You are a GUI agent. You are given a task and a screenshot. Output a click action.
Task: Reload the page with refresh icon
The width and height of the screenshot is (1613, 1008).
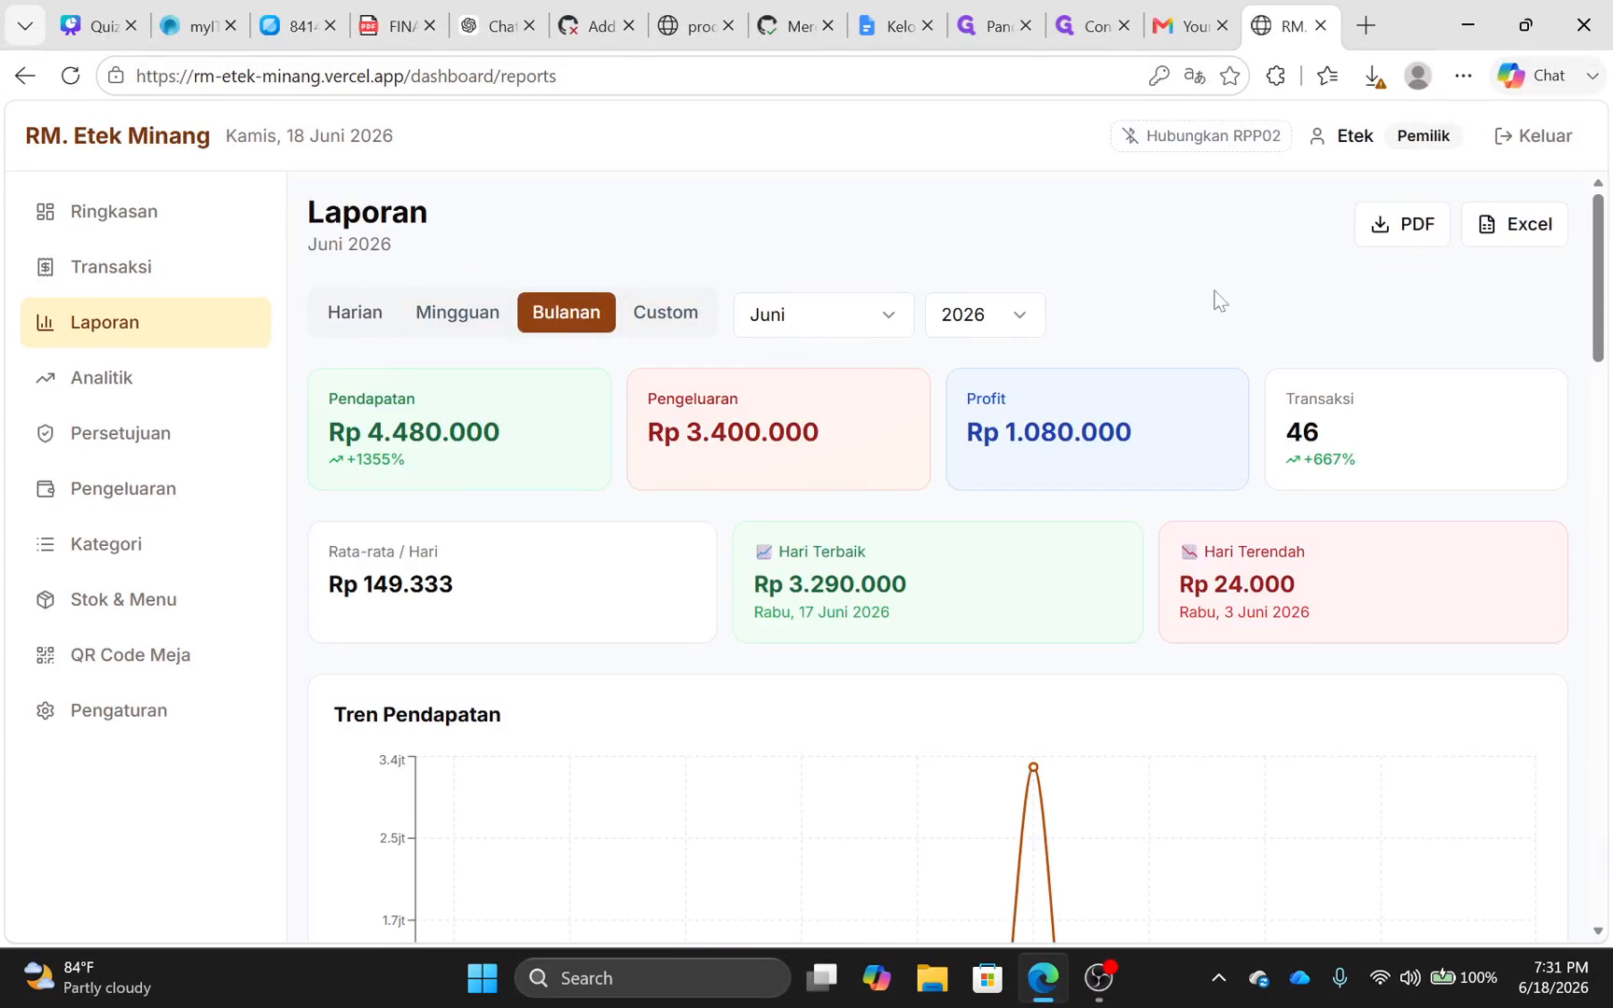70,76
